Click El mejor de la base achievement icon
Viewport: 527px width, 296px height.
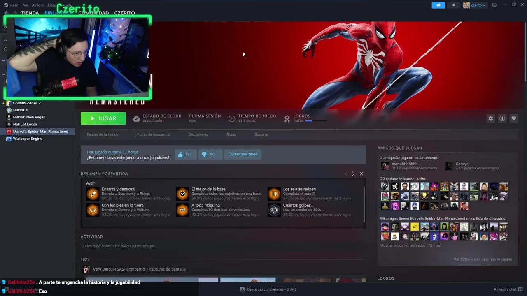[x=182, y=194]
